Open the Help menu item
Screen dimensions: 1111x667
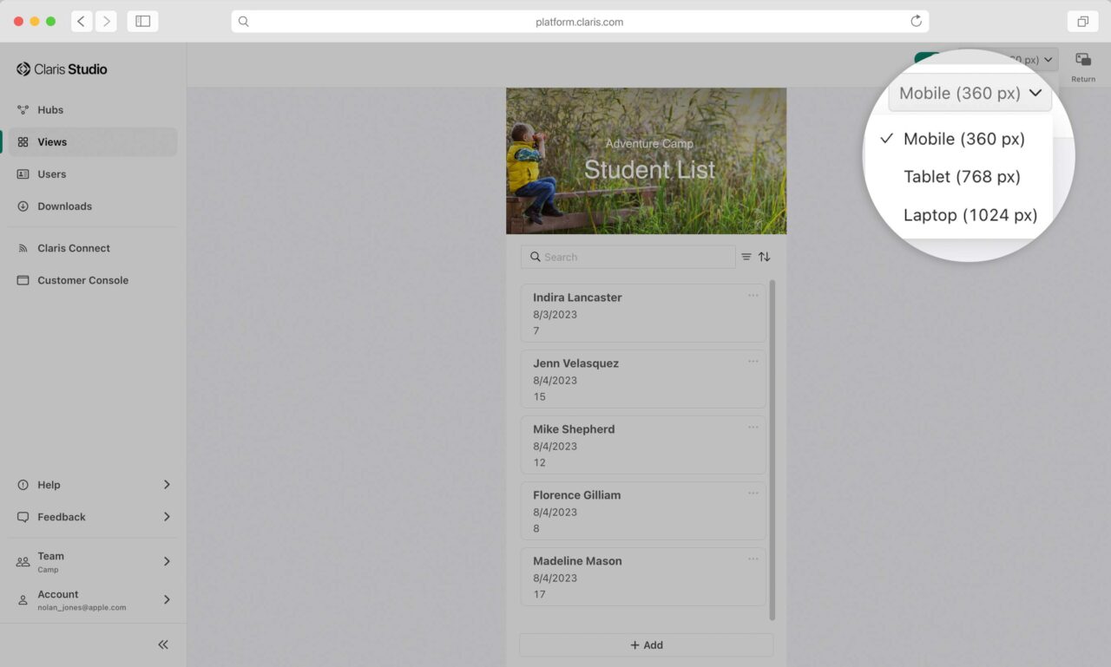[x=49, y=484]
